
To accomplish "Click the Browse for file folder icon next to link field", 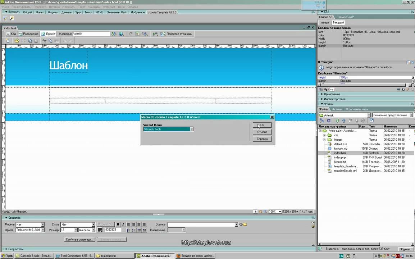I will pyautogui.click(x=245, y=224).
